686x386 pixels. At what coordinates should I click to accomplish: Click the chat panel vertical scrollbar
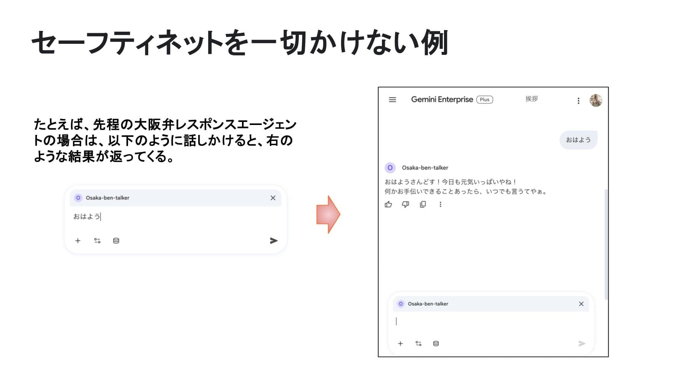(x=606, y=244)
